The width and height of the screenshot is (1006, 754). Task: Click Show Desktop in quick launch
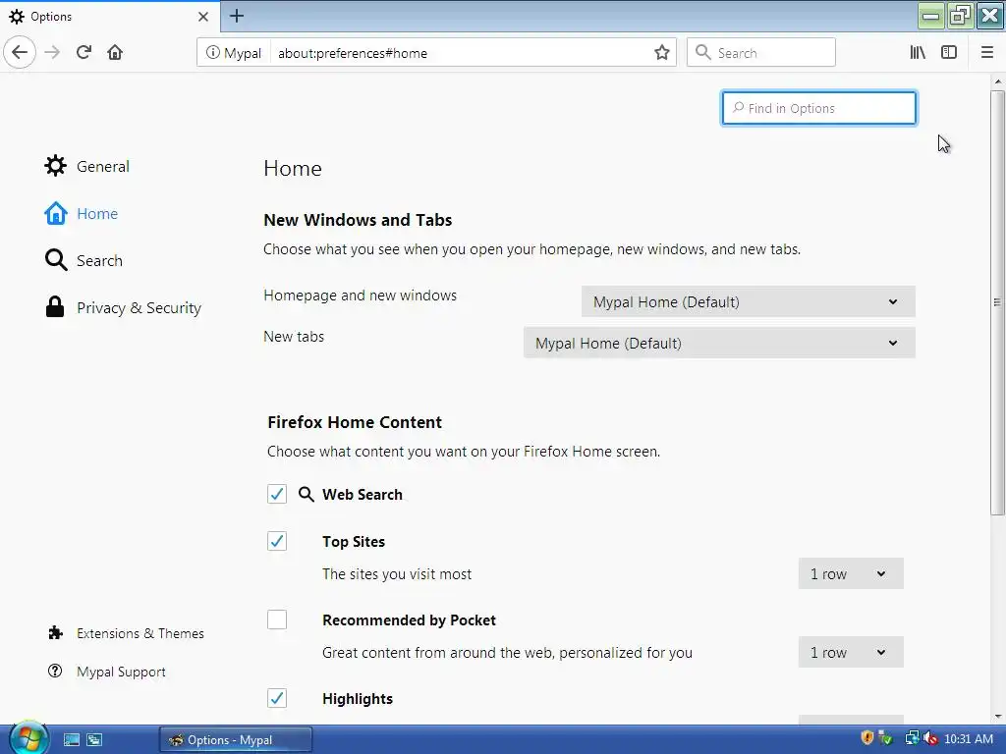[x=71, y=740]
